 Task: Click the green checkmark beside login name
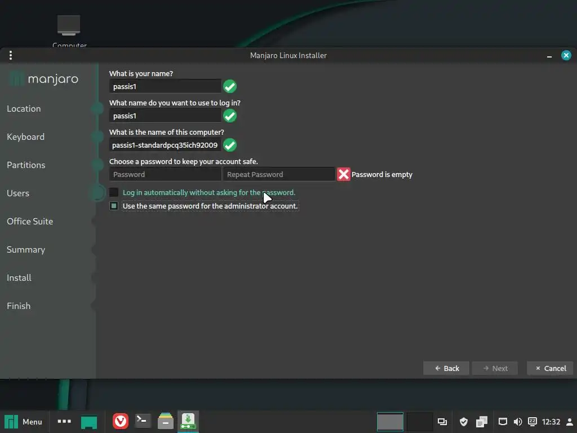[x=230, y=116]
